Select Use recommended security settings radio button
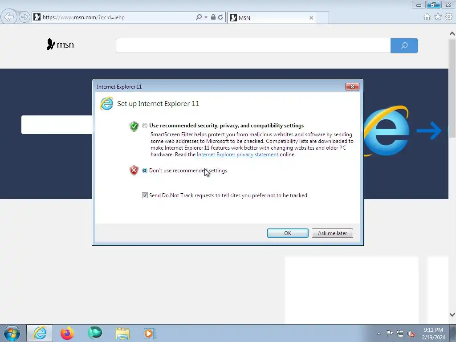 click(x=145, y=126)
